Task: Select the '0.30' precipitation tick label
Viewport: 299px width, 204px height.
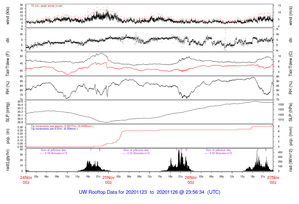Action: point(20,127)
